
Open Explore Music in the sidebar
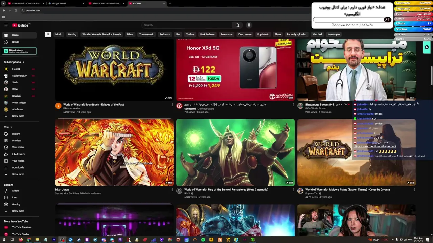tap(20, 191)
